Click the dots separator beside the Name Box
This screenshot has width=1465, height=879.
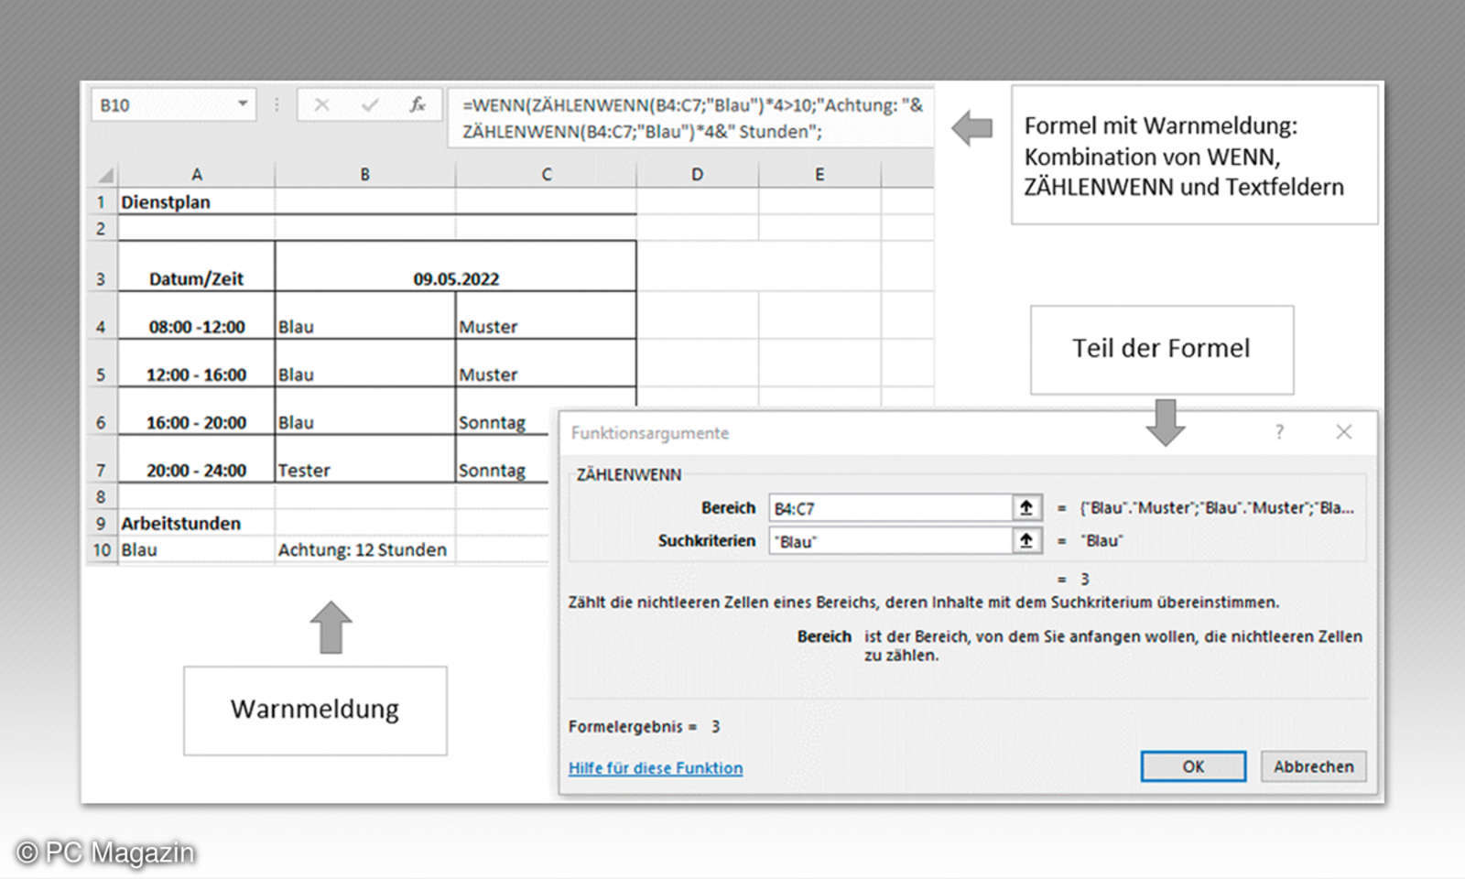(x=277, y=105)
